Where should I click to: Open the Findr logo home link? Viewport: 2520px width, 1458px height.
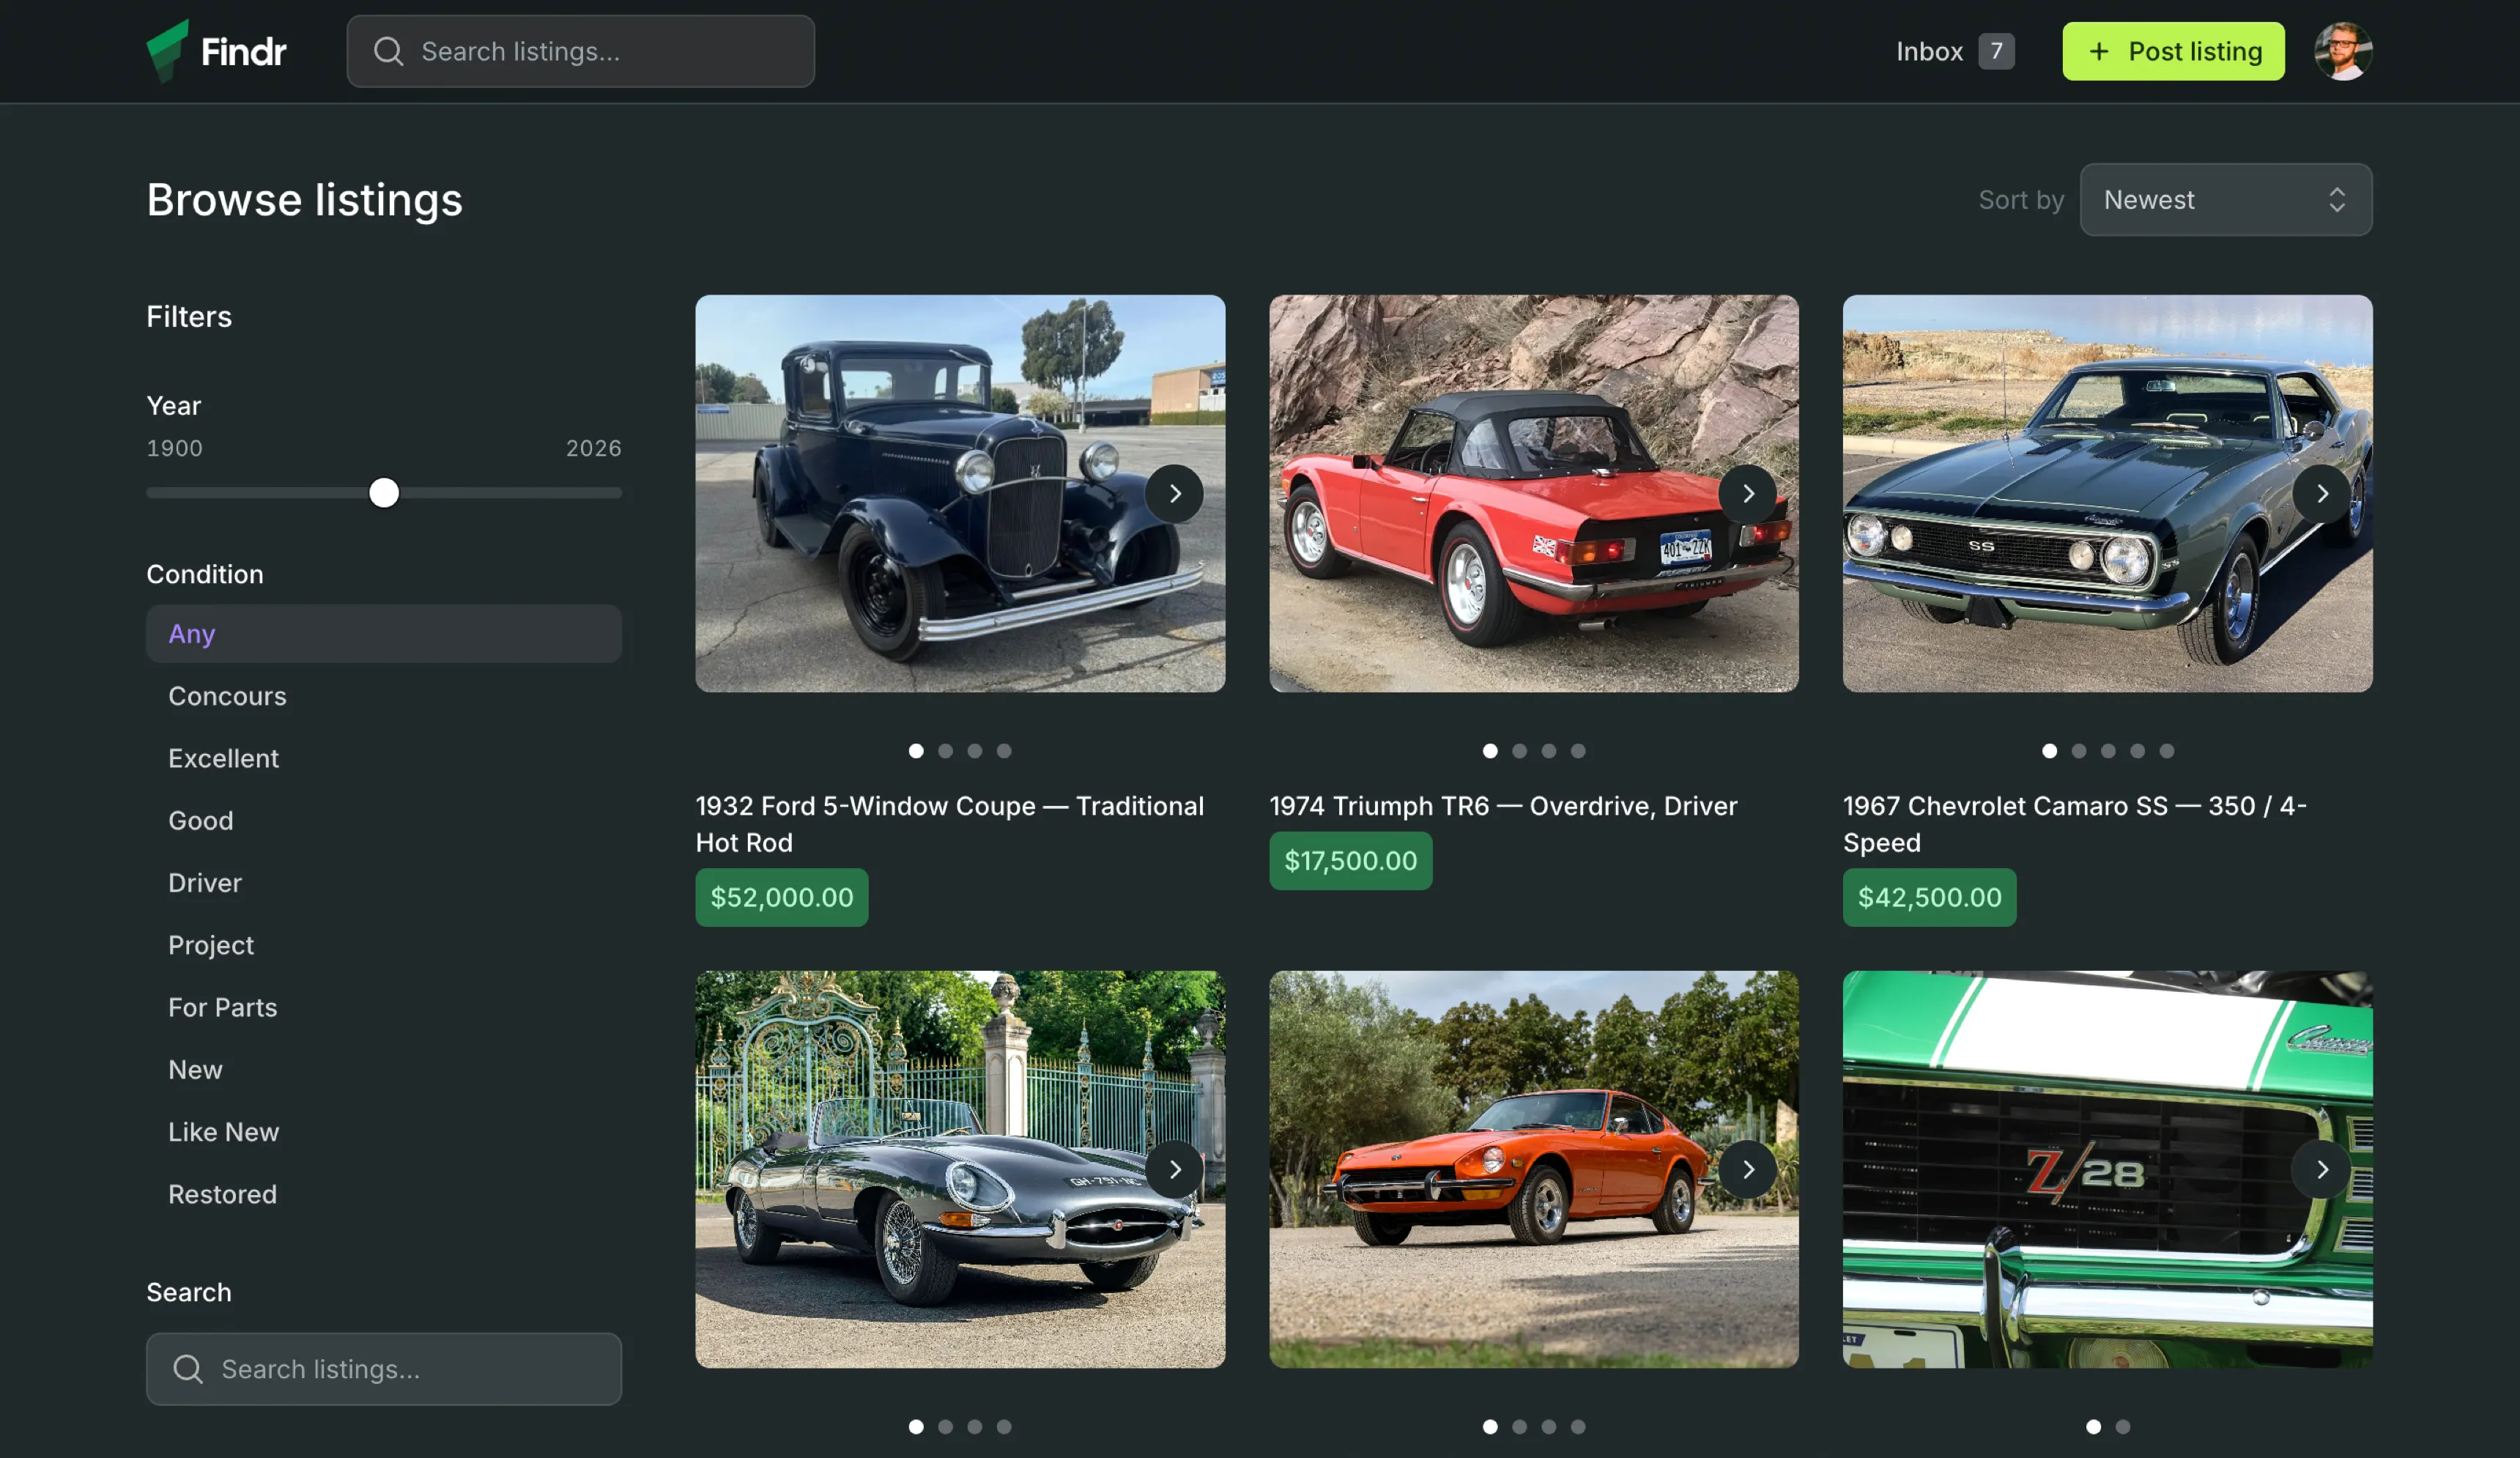coord(216,51)
